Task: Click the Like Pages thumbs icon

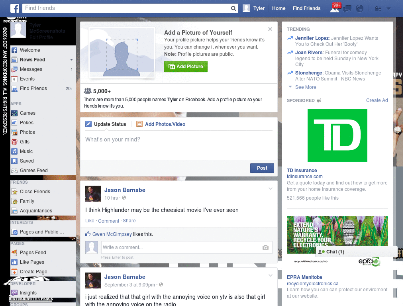Action: [x=14, y=262]
